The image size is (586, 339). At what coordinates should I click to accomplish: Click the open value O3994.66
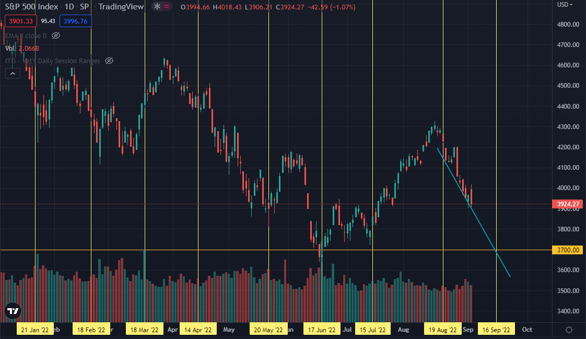coord(195,7)
